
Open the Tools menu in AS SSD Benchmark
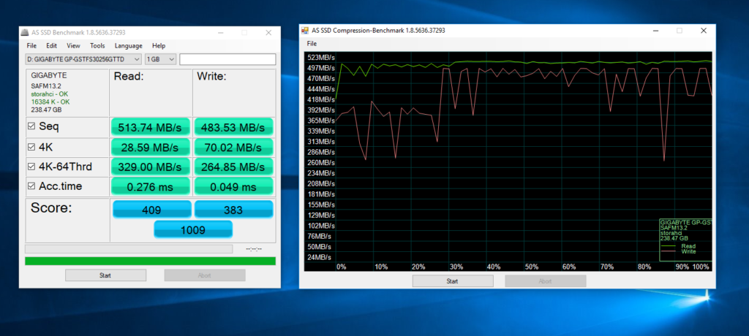(x=97, y=45)
